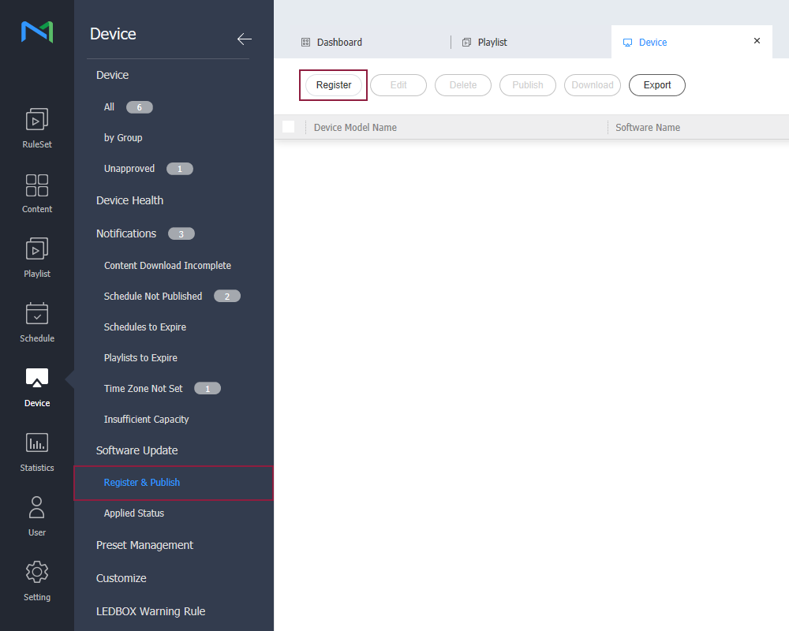789x631 pixels.
Task: Open the Content section icon
Action: coord(37,185)
